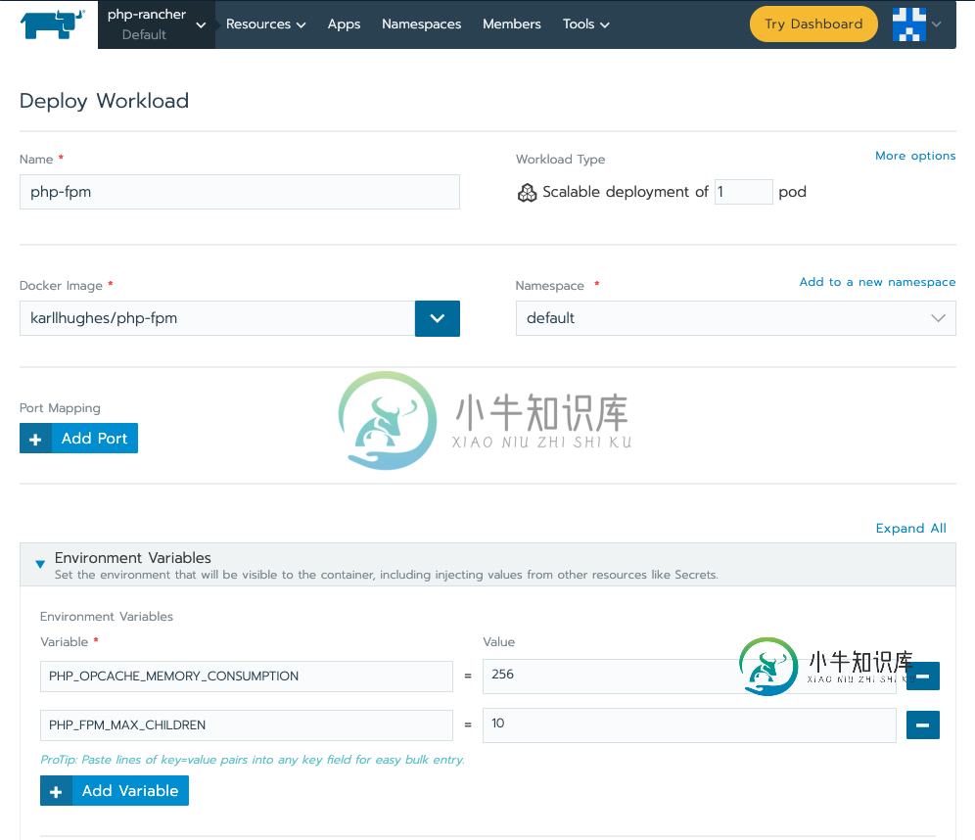This screenshot has height=840, width=975.
Task: Open the php-rancher project selector
Action: pyautogui.click(x=157, y=24)
